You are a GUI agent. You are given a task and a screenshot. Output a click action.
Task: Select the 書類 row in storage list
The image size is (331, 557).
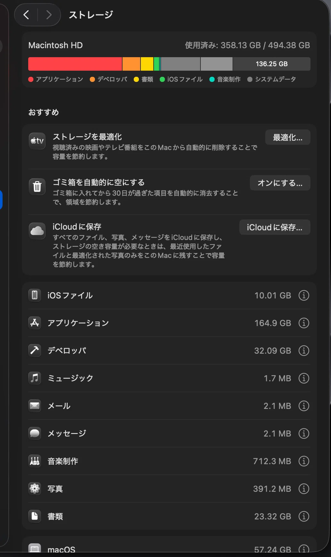coord(169,516)
